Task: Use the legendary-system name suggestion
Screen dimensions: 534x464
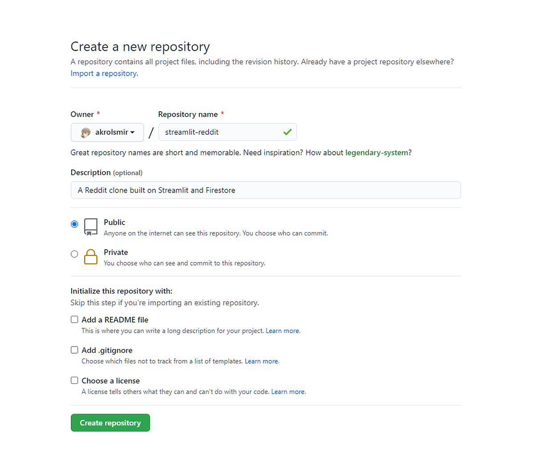Action: (376, 153)
